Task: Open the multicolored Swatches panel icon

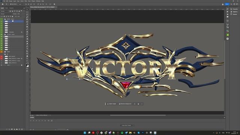Action: [228, 31]
